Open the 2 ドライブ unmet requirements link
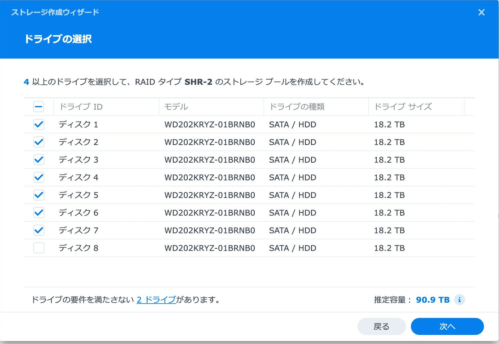The height and width of the screenshot is (344, 499). [x=156, y=300]
